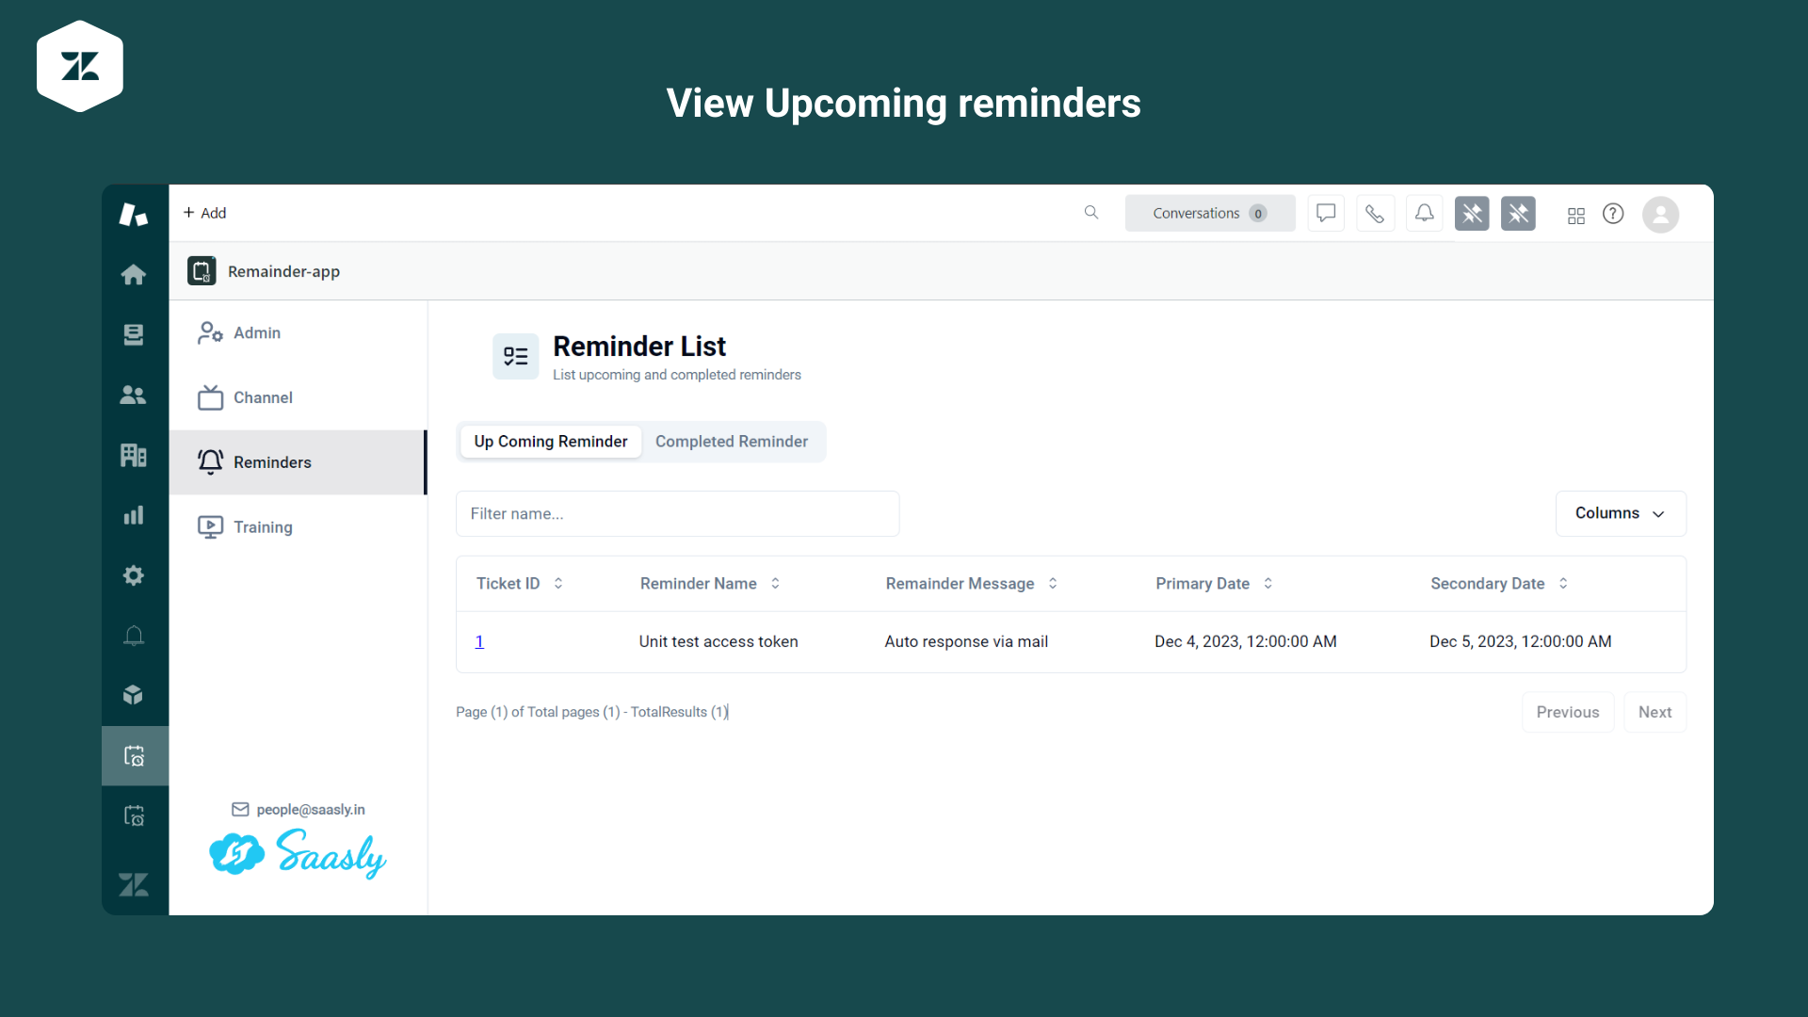Click the contacts/people icon in sidebar
The width and height of the screenshot is (1808, 1017).
(x=134, y=395)
